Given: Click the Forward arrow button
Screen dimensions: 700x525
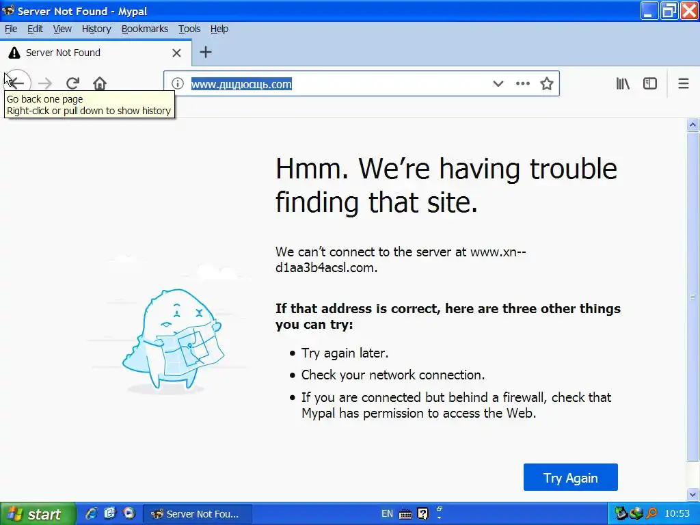Looking at the screenshot, I should tap(45, 83).
